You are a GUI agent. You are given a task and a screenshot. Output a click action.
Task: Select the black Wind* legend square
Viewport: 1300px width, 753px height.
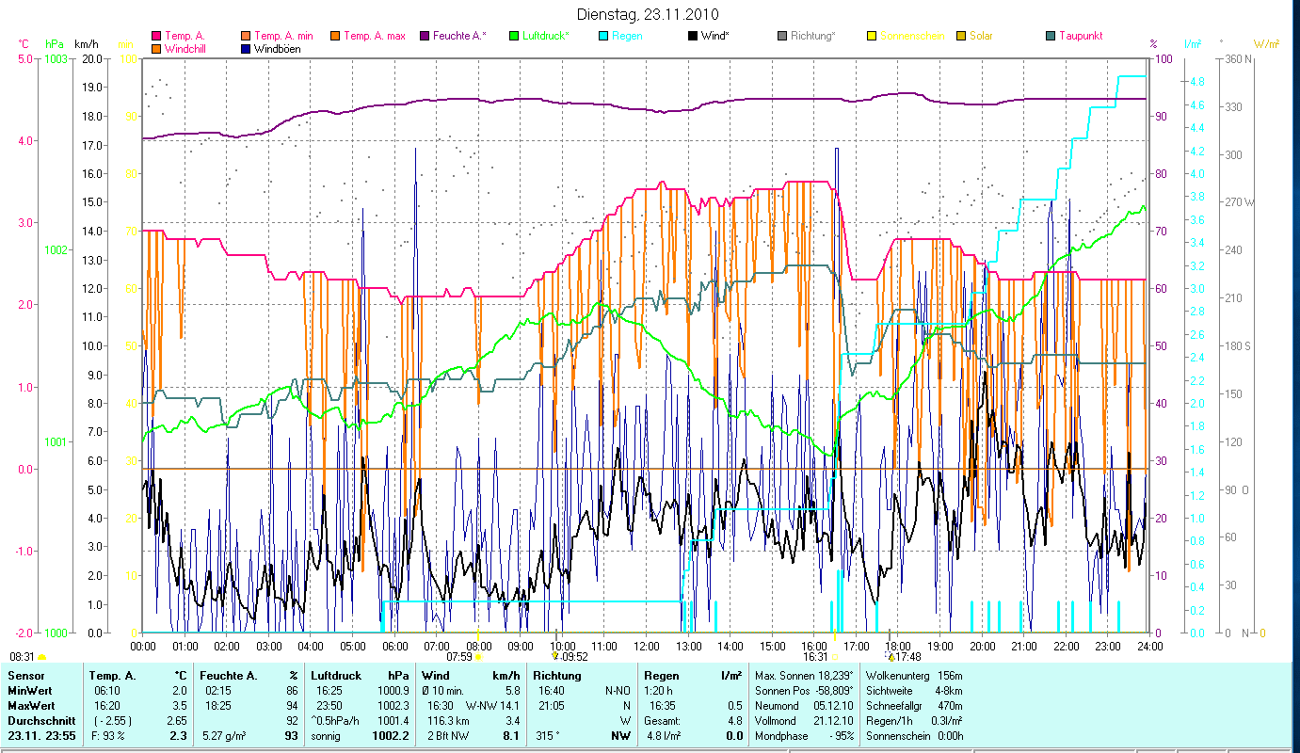tap(693, 36)
